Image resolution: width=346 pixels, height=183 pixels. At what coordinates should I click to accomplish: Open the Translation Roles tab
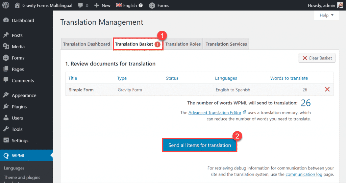tap(183, 44)
